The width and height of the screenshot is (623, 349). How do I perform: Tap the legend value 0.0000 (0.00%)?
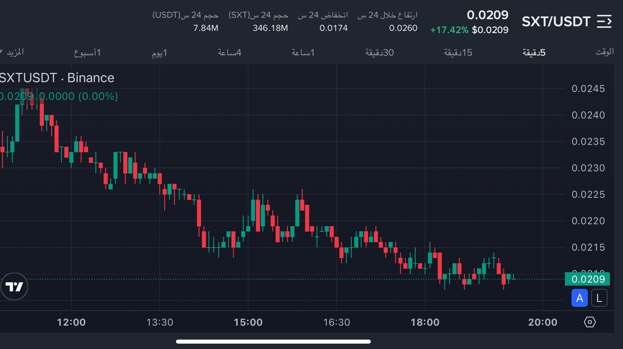(x=78, y=96)
